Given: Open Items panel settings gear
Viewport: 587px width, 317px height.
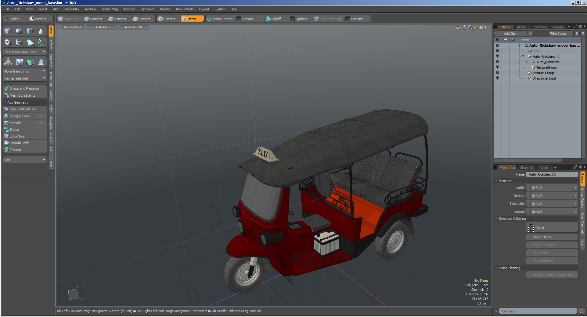Looking at the screenshot, I should [580, 27].
